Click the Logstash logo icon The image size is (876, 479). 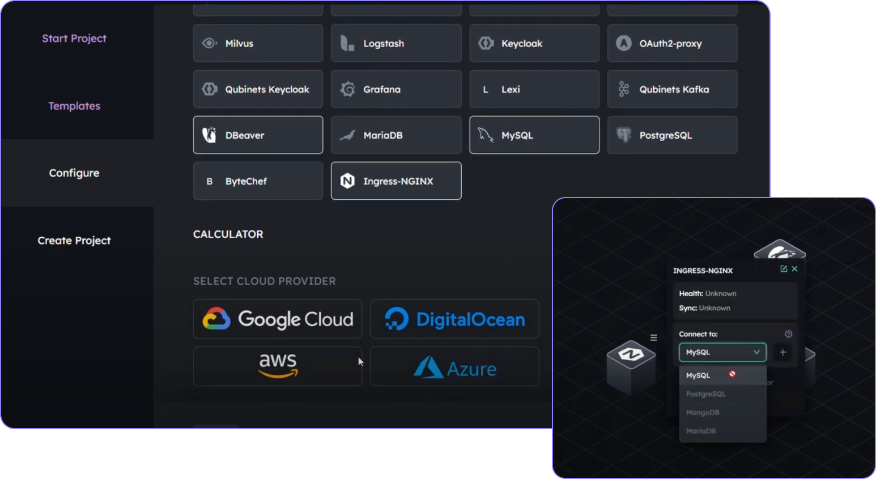coord(347,43)
